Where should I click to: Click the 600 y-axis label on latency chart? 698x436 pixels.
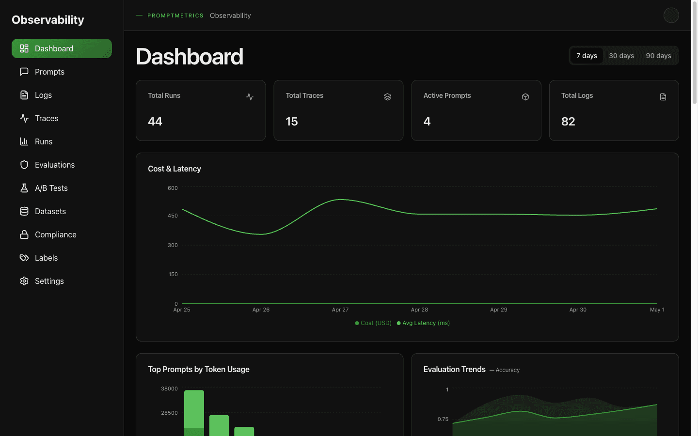[x=173, y=188]
